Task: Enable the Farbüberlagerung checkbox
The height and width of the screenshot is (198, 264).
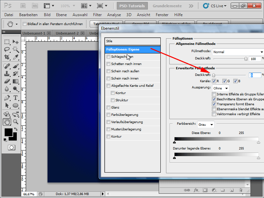Action: point(109,115)
